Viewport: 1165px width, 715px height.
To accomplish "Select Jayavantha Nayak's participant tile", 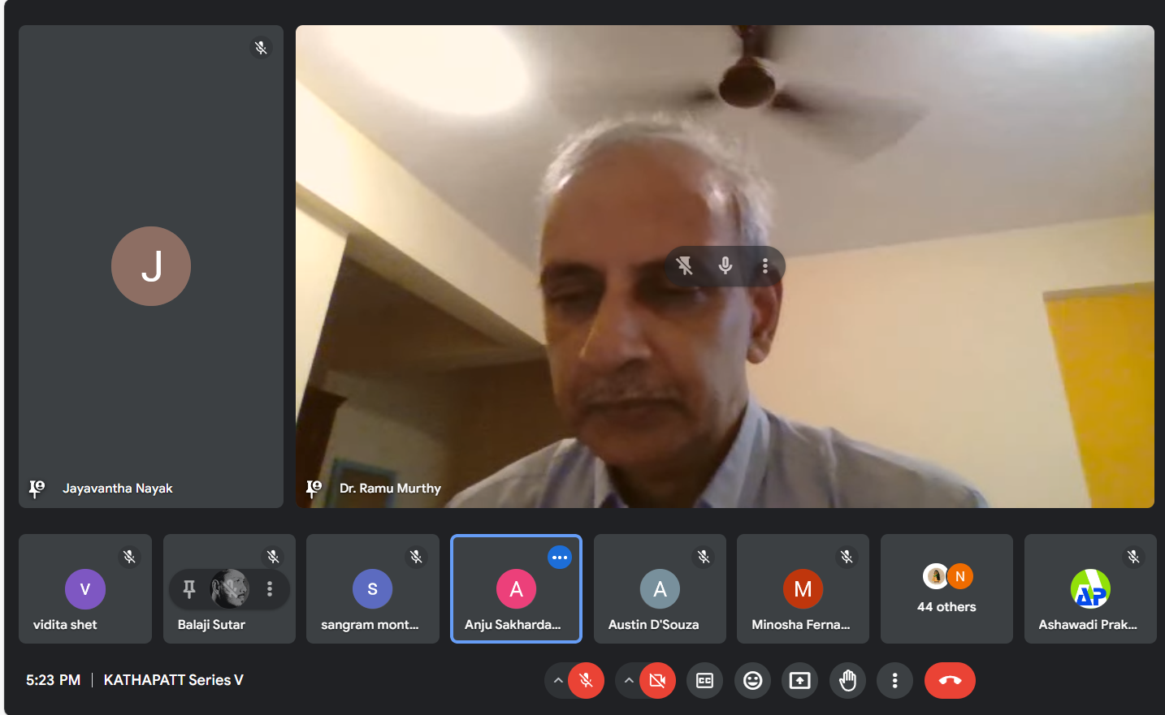I will click(151, 266).
